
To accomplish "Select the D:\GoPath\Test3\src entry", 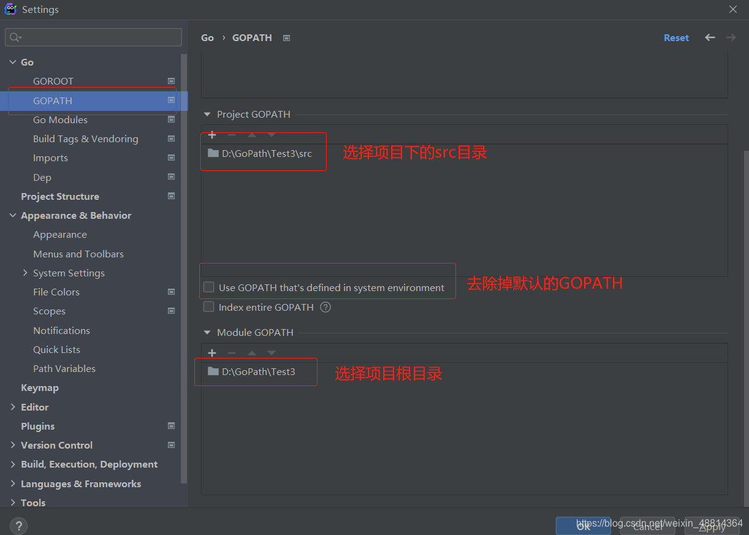I will [x=260, y=153].
